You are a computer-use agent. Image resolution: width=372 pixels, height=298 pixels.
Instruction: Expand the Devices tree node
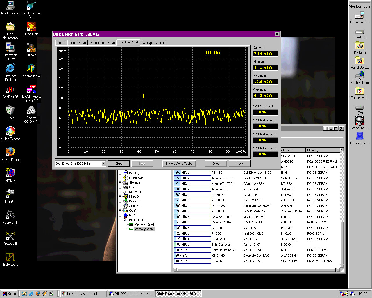coord(120,201)
